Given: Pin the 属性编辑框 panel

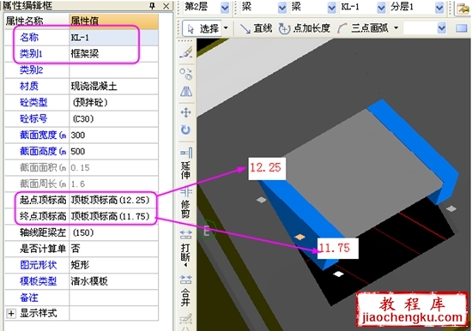Looking at the screenshot, I should (153, 6).
